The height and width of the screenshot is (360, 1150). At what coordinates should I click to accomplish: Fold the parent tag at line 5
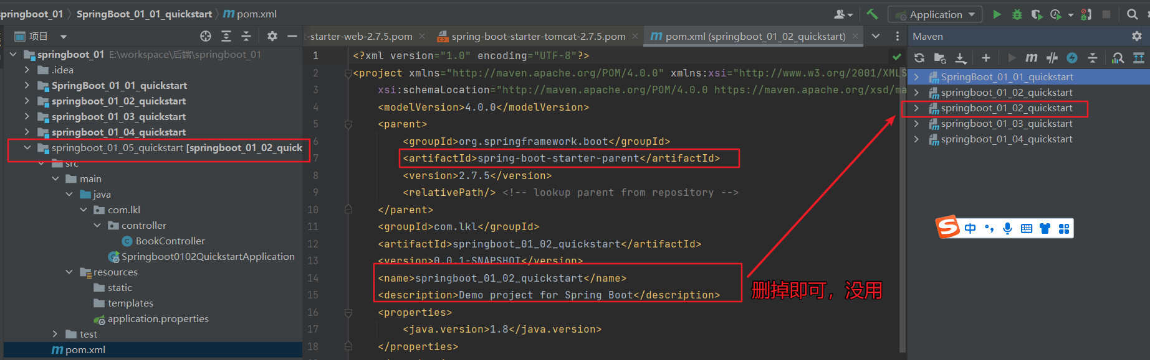pos(348,124)
